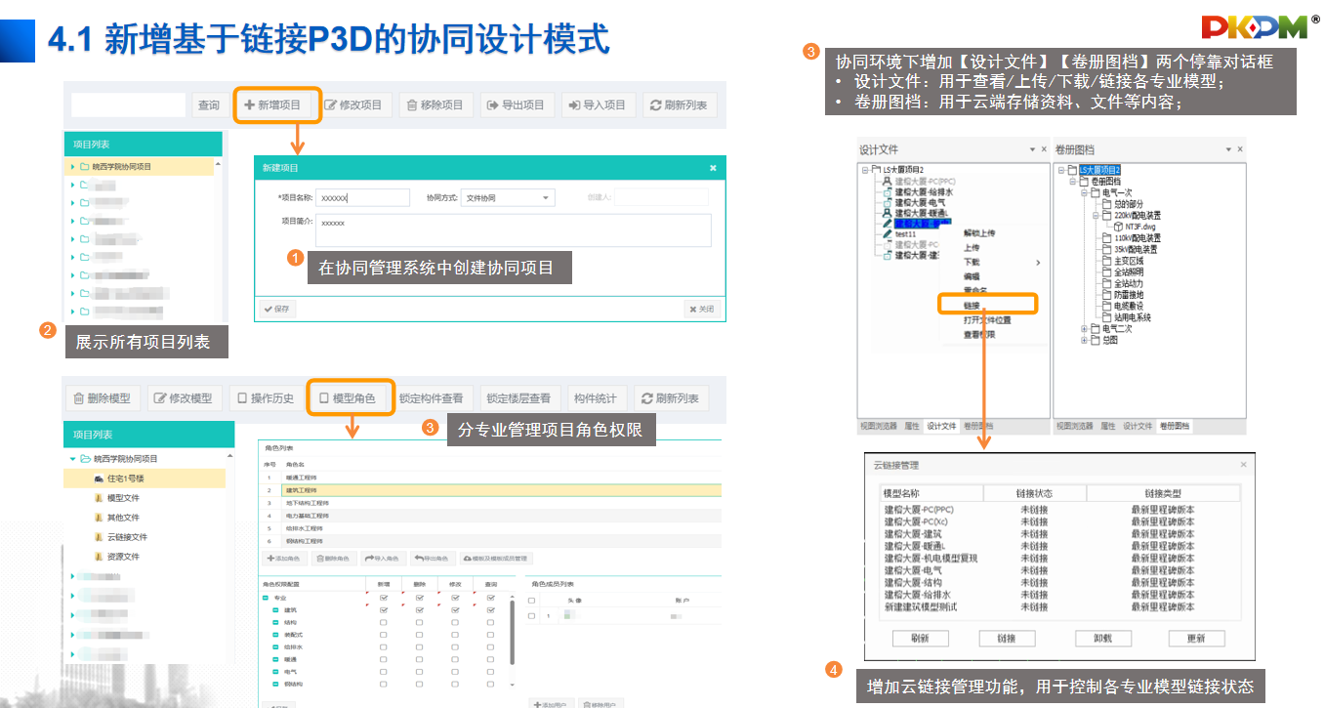This screenshot has height=708, width=1325.
Task: Refresh the project list via top 刷新列表
Action: click(681, 105)
